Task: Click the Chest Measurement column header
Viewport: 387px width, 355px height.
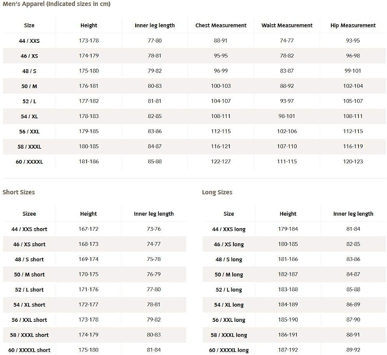Action: [221, 25]
